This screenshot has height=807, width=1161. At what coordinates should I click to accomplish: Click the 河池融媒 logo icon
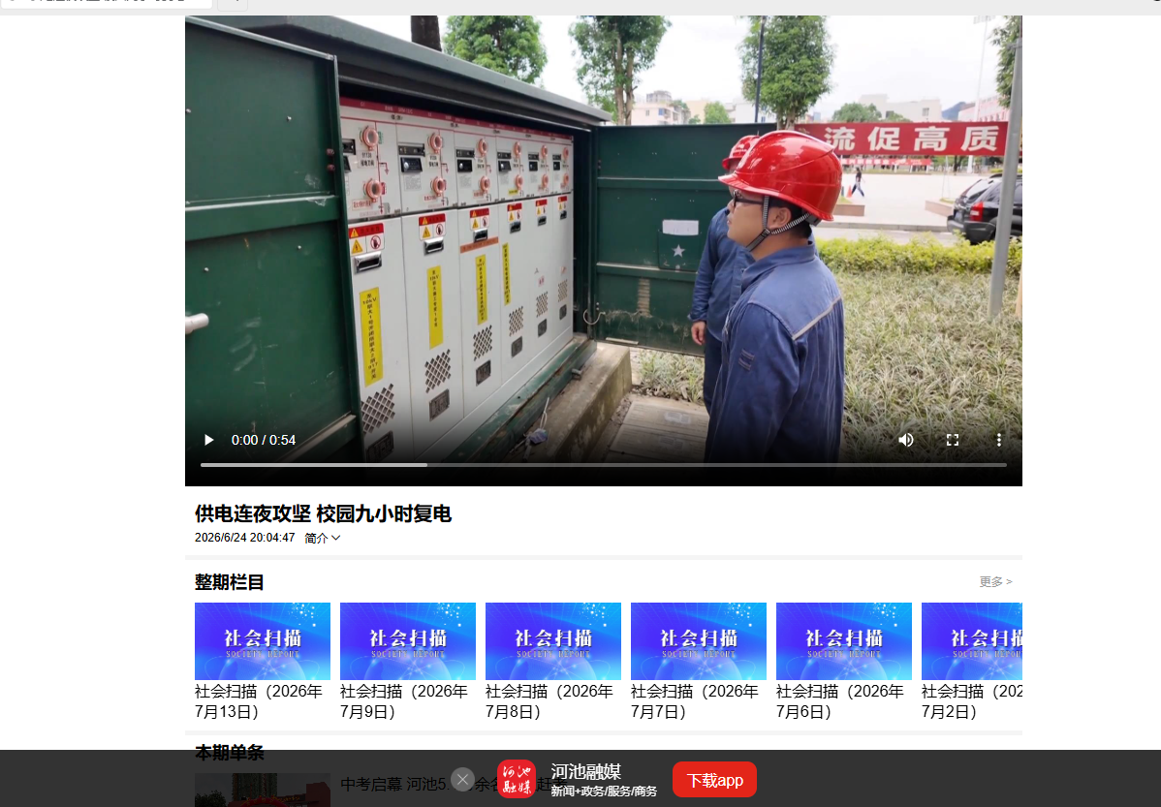coord(517,779)
